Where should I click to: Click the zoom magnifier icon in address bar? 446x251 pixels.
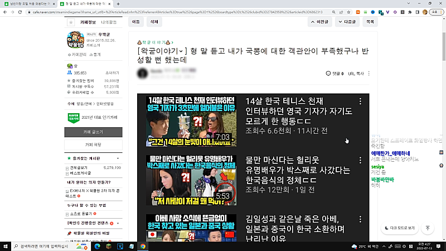pyautogui.click(x=333, y=12)
